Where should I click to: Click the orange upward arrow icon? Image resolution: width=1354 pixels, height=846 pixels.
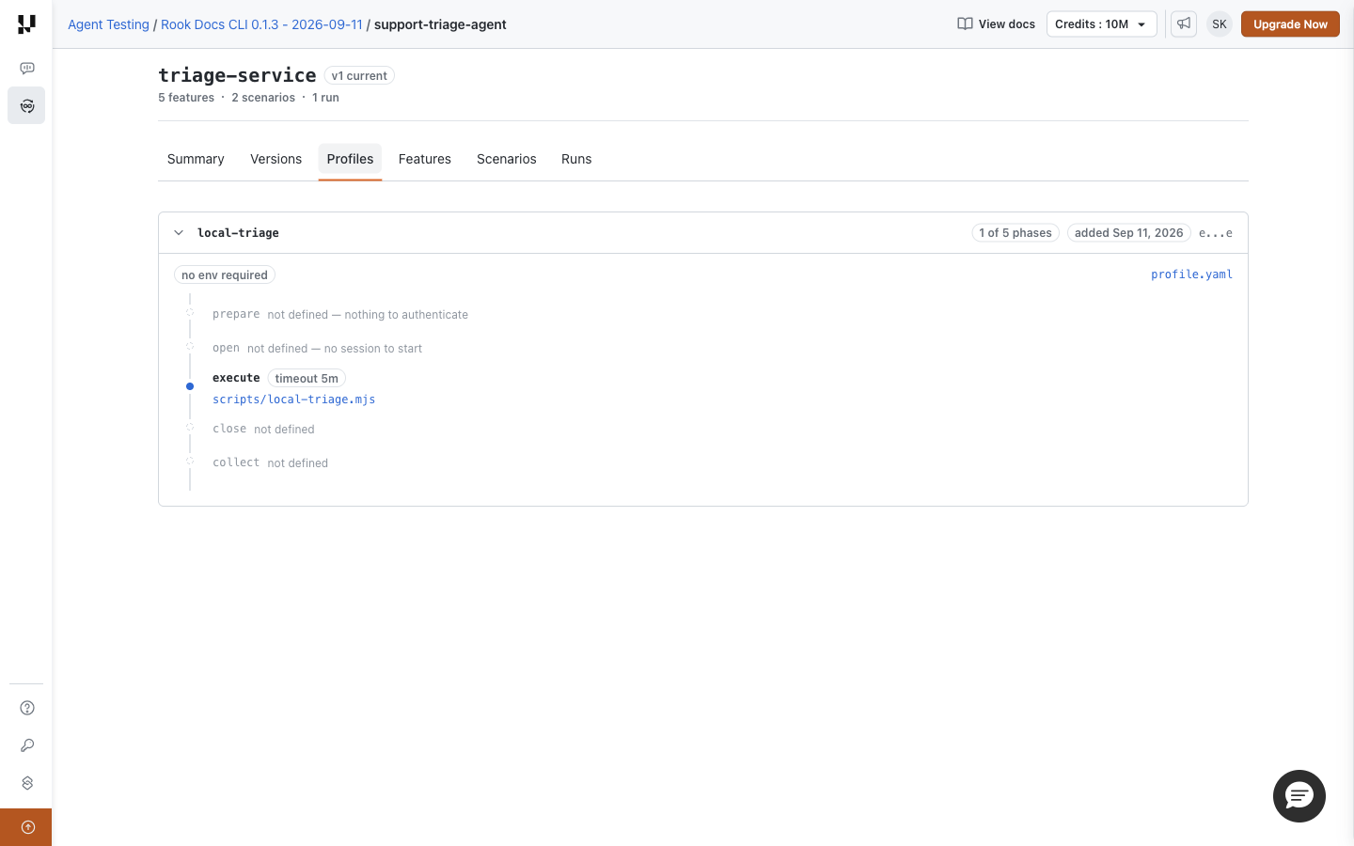click(x=26, y=827)
